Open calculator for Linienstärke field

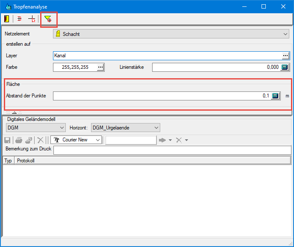(x=285, y=67)
